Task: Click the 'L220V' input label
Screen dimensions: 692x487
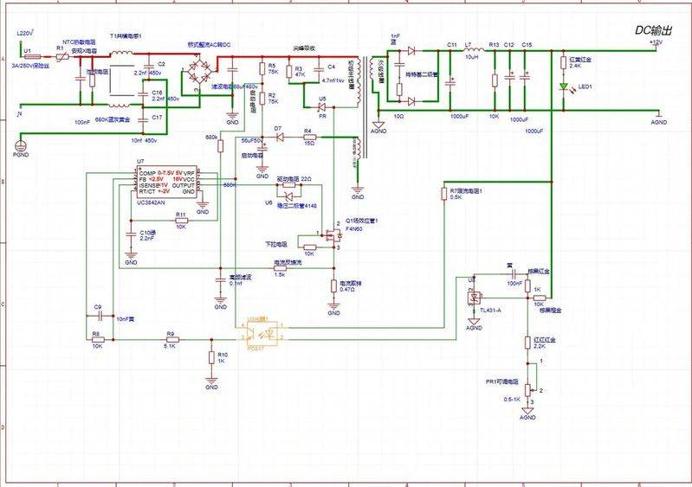Action: click(25, 34)
